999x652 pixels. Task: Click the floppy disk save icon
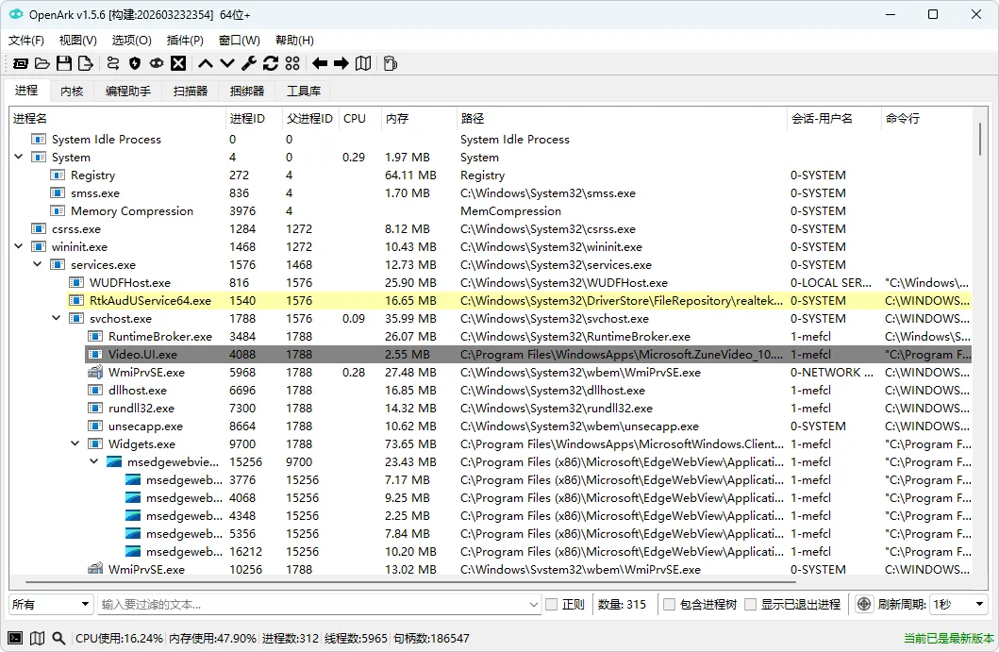pos(64,63)
